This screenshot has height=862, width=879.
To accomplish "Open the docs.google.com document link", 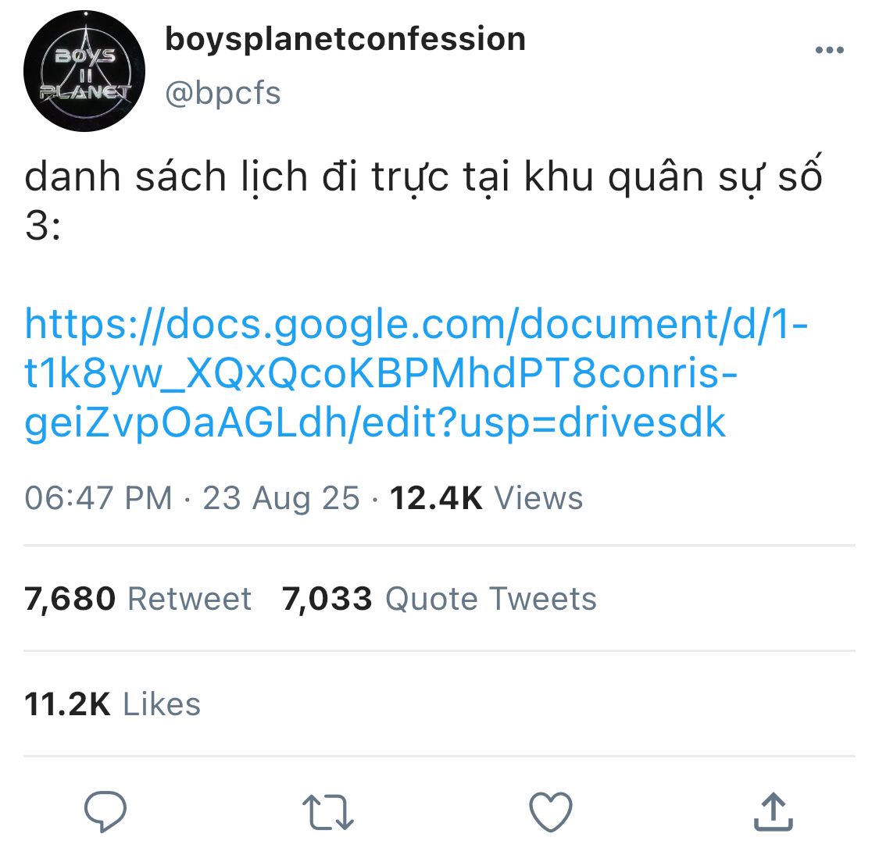I will point(416,373).
